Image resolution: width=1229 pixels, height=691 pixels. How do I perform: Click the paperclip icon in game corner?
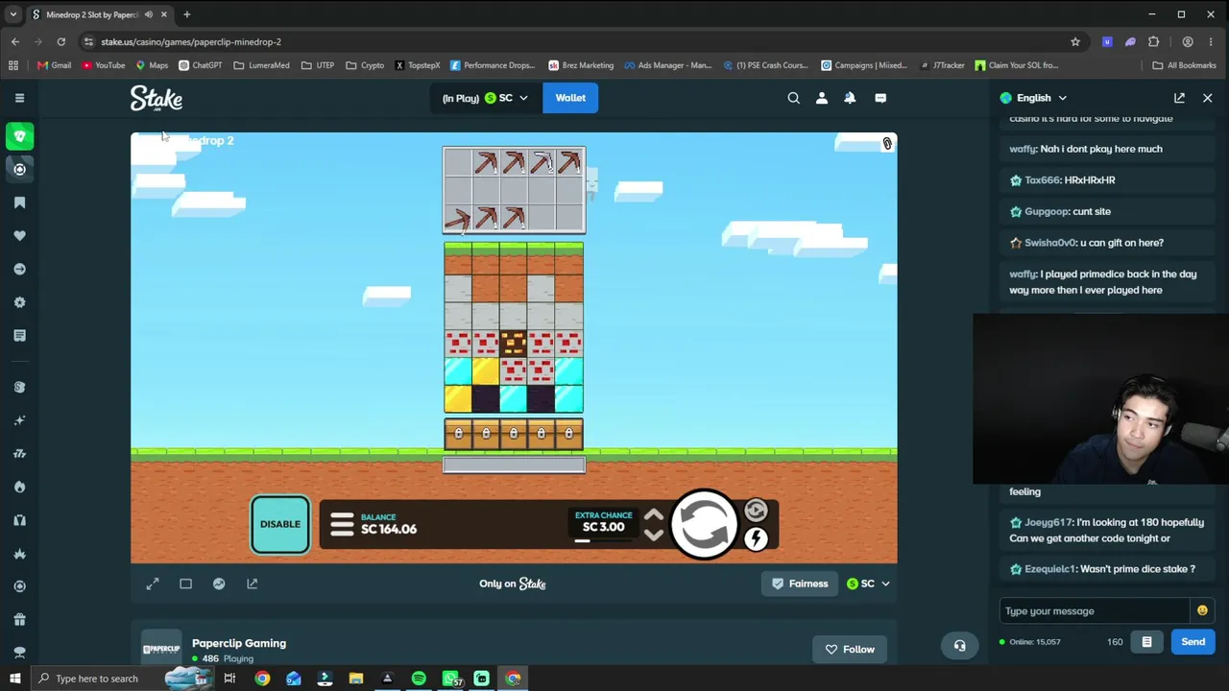[887, 144]
